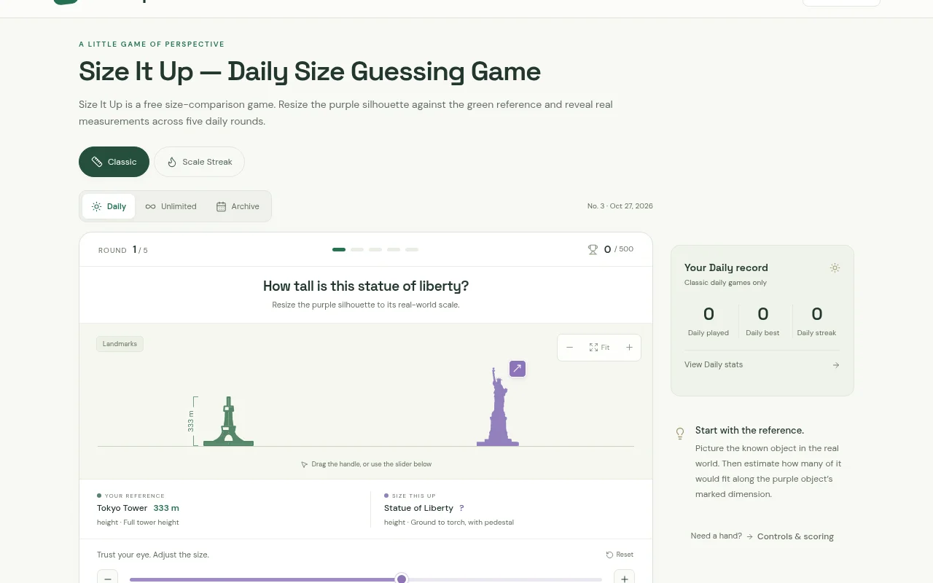Click the purple resize handle arrow
The height and width of the screenshot is (583, 933).
(518, 369)
